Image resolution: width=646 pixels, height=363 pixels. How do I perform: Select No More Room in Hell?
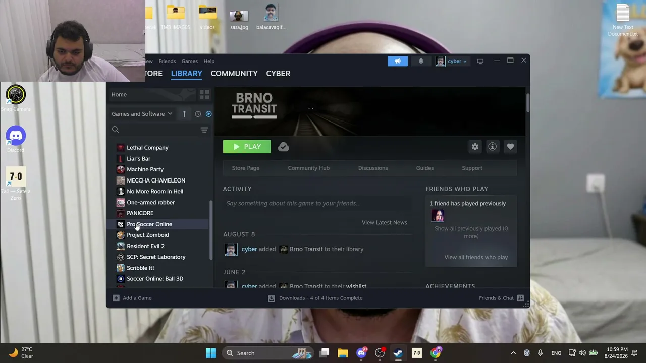[x=159, y=192]
